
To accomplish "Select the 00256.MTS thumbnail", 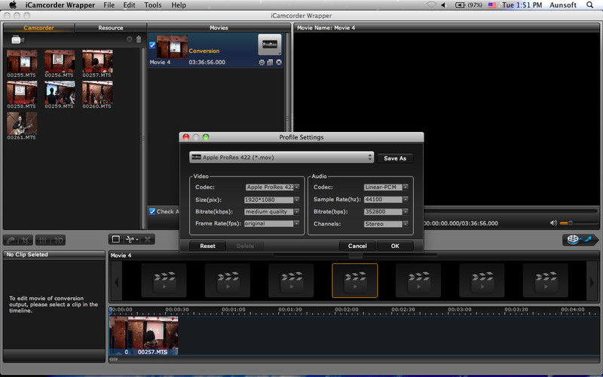I will pyautogui.click(x=60, y=61).
